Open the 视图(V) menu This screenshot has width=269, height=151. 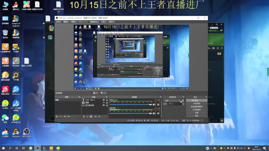[x=74, y=22]
